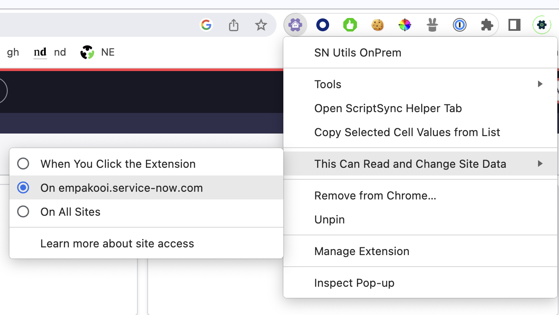
Task: Bookmark this tab with the star icon
Action: pos(261,25)
